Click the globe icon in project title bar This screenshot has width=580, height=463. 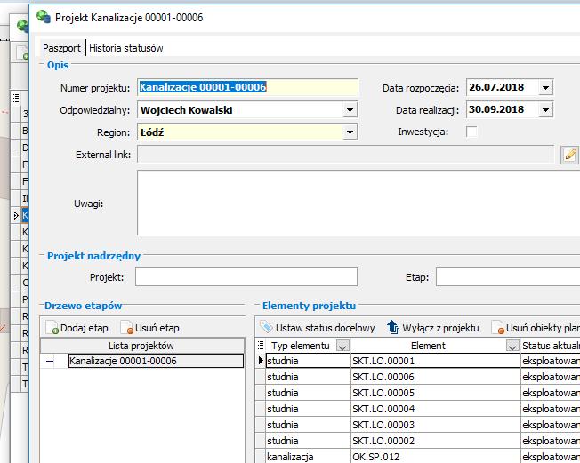pos(44,17)
